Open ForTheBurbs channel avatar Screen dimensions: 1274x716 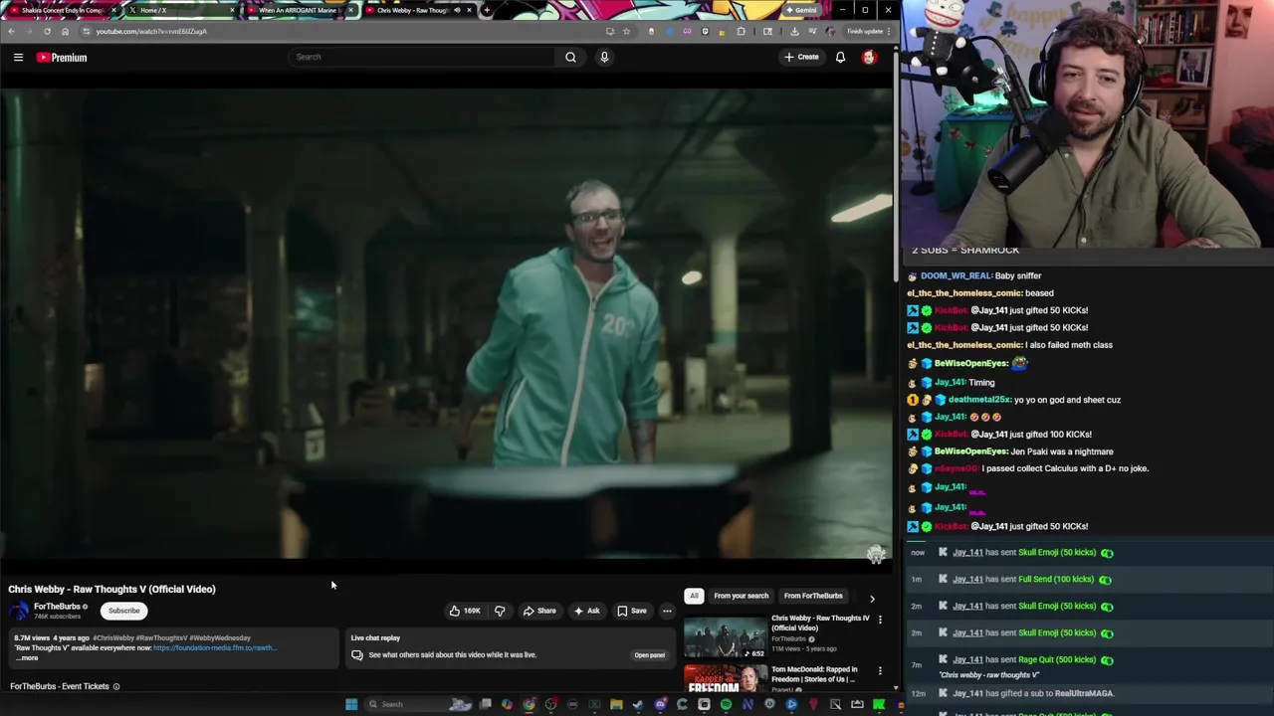point(19,611)
